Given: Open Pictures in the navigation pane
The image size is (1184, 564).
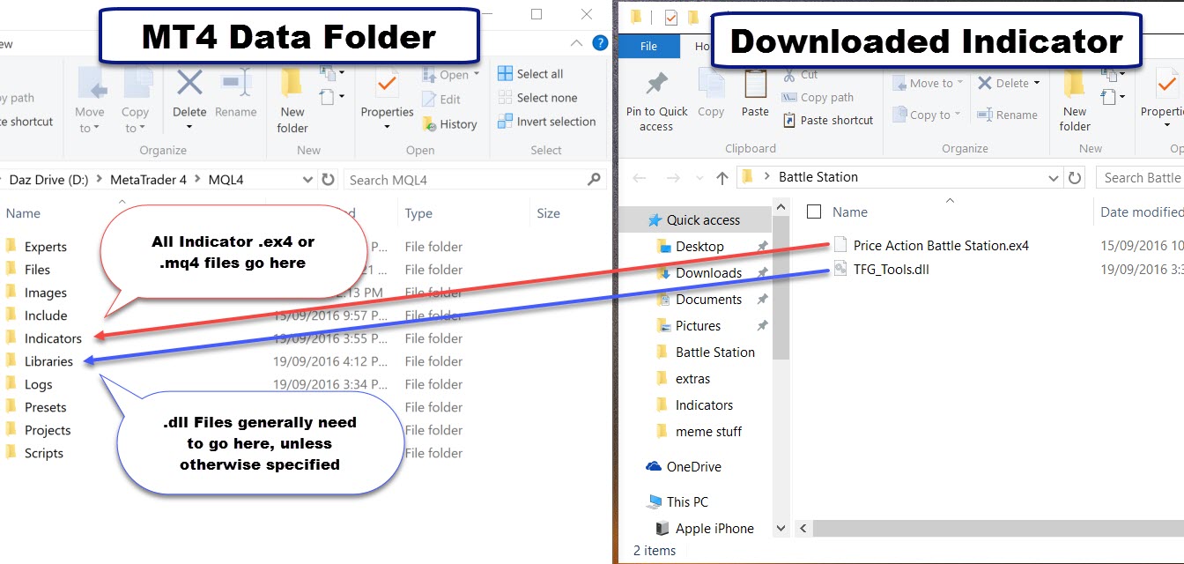Looking at the screenshot, I should [698, 326].
